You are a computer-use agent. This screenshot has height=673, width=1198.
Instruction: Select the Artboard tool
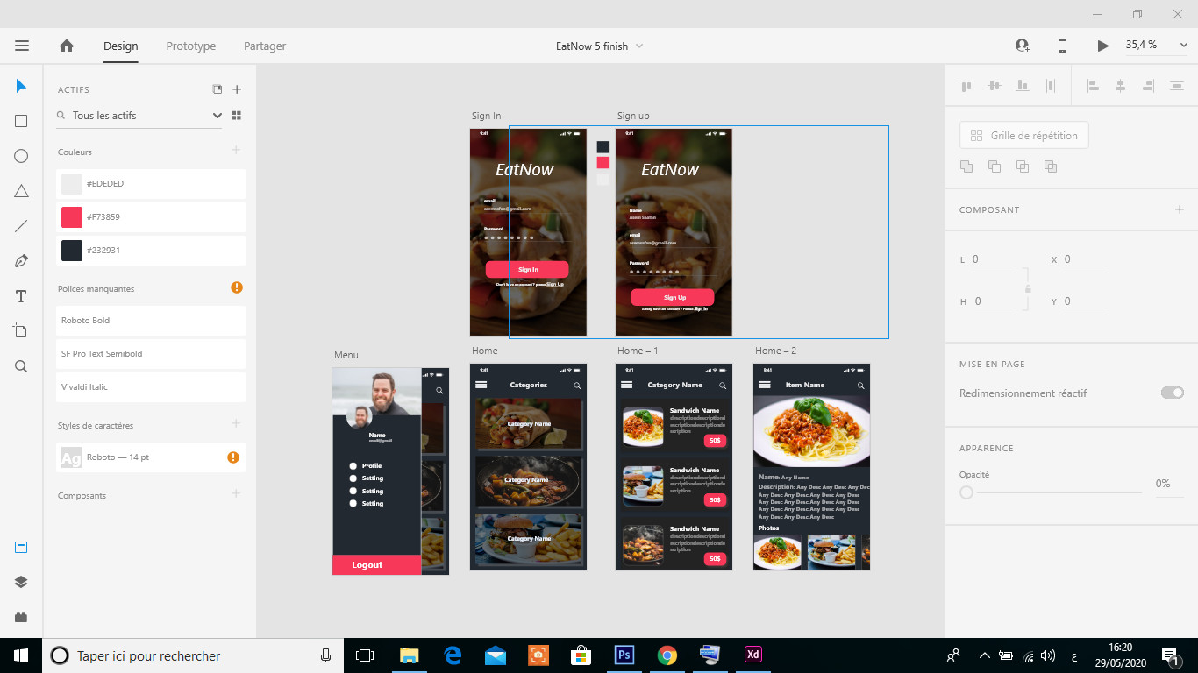coord(21,331)
